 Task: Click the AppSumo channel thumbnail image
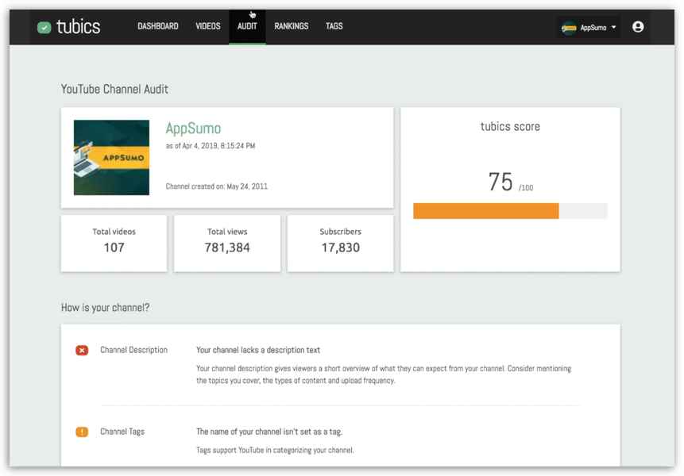click(x=111, y=158)
